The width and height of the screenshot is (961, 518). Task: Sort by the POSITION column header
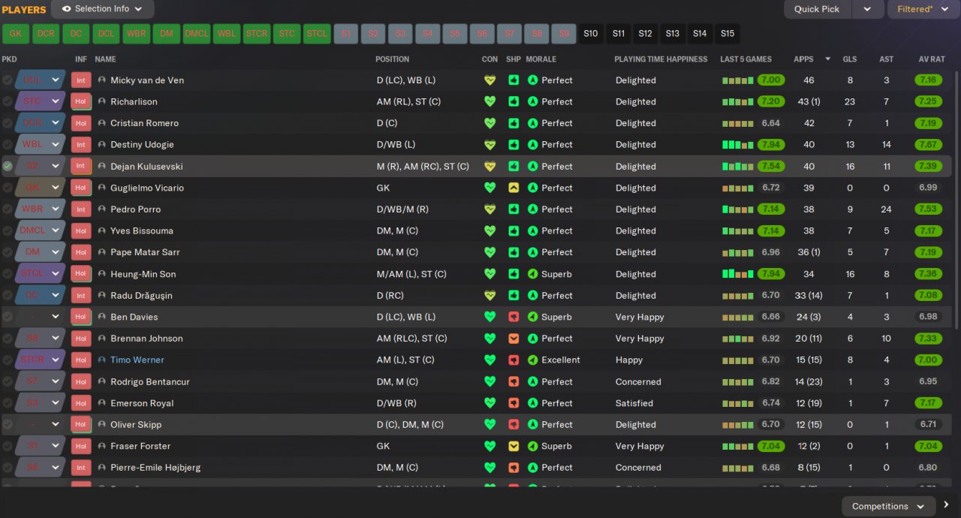click(392, 59)
